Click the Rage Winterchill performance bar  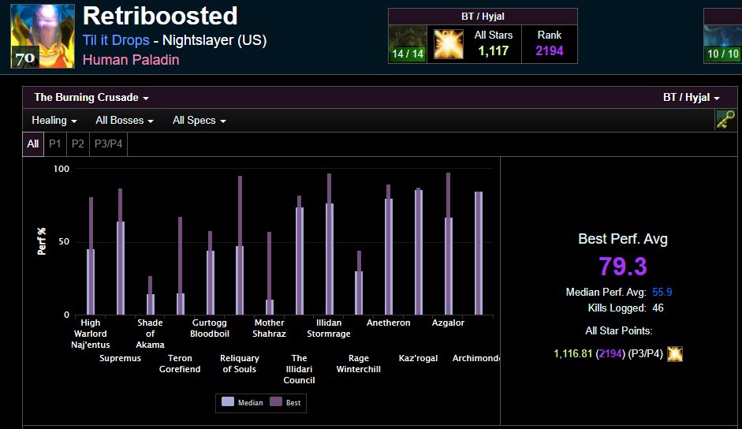(x=359, y=283)
